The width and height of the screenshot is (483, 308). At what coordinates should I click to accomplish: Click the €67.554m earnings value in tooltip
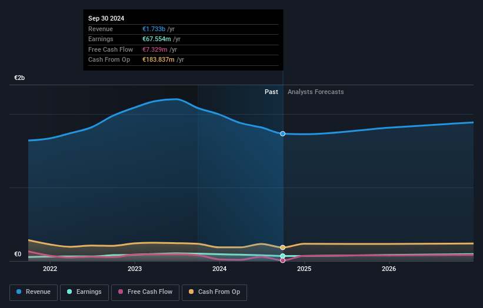156,39
